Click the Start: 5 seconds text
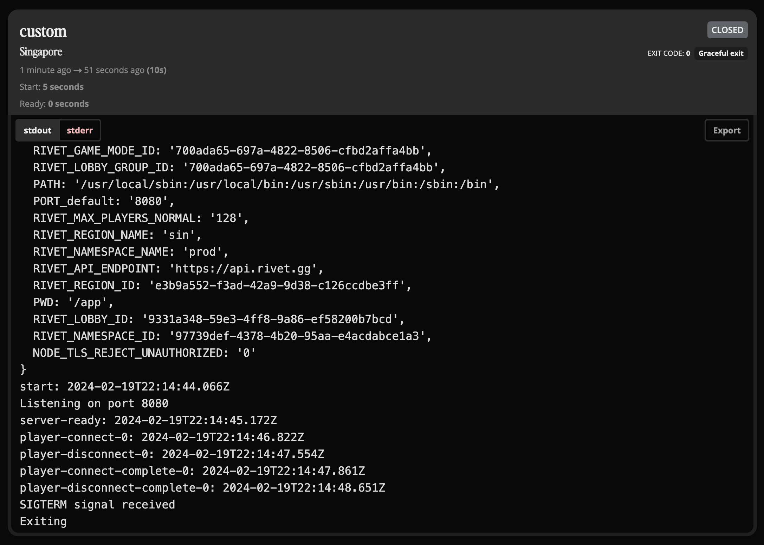Image resolution: width=764 pixels, height=545 pixels. coord(52,87)
